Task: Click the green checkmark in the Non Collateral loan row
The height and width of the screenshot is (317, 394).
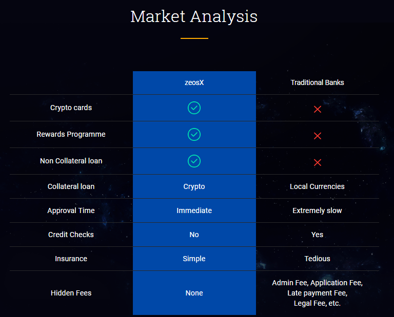Action: (194, 161)
